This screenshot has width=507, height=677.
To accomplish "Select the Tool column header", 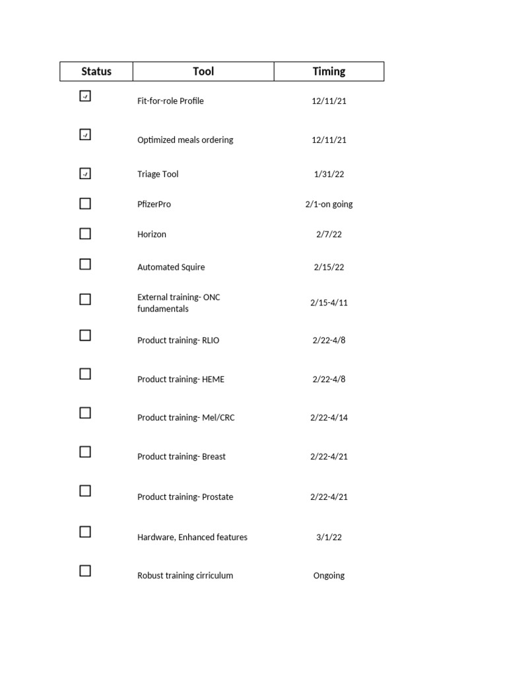I will [203, 71].
